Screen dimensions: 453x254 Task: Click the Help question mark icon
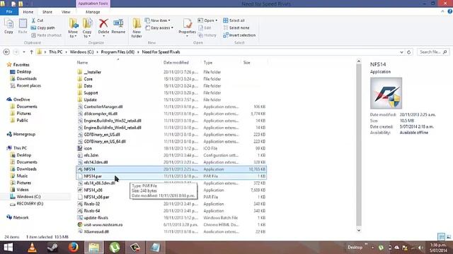[450, 11]
